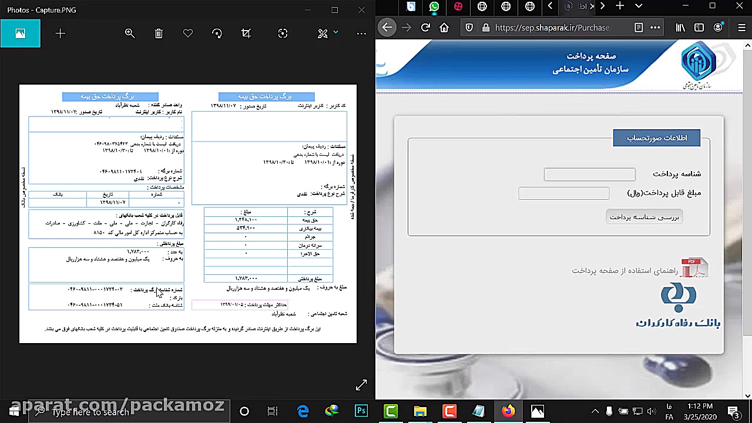
Task: Open the Windows Start menu
Action: tap(14, 411)
